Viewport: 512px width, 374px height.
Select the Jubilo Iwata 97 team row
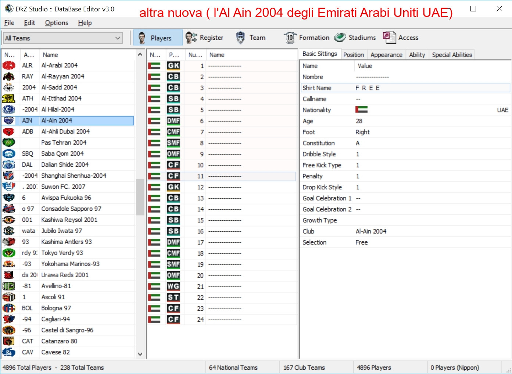tap(68, 231)
